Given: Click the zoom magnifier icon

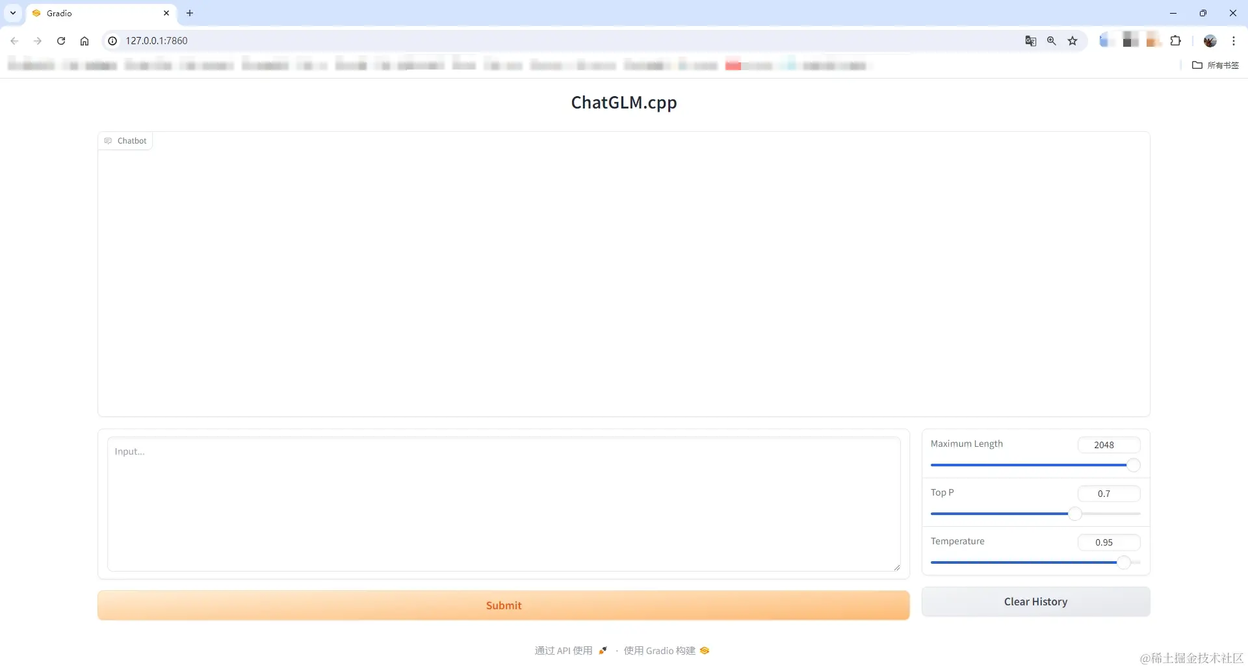Looking at the screenshot, I should [1052, 41].
